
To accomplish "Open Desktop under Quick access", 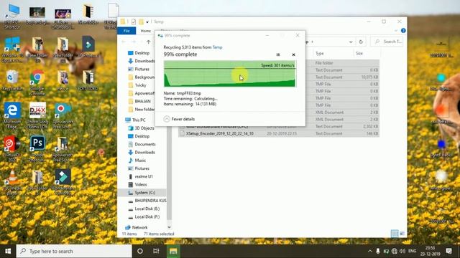I will (142, 53).
